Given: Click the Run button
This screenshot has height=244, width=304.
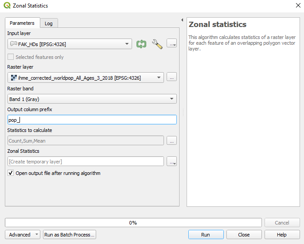Looking at the screenshot, I should tap(206, 235).
